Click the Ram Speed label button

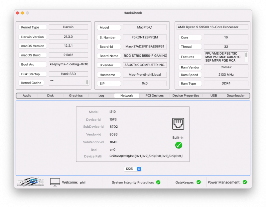(x=190, y=75)
